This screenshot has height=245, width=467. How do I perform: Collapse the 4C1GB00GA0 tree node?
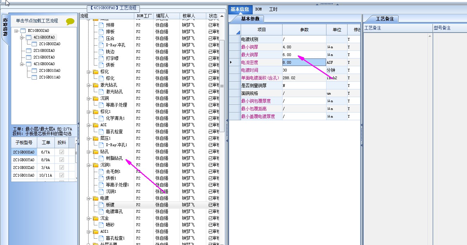pyautogui.click(x=22, y=64)
